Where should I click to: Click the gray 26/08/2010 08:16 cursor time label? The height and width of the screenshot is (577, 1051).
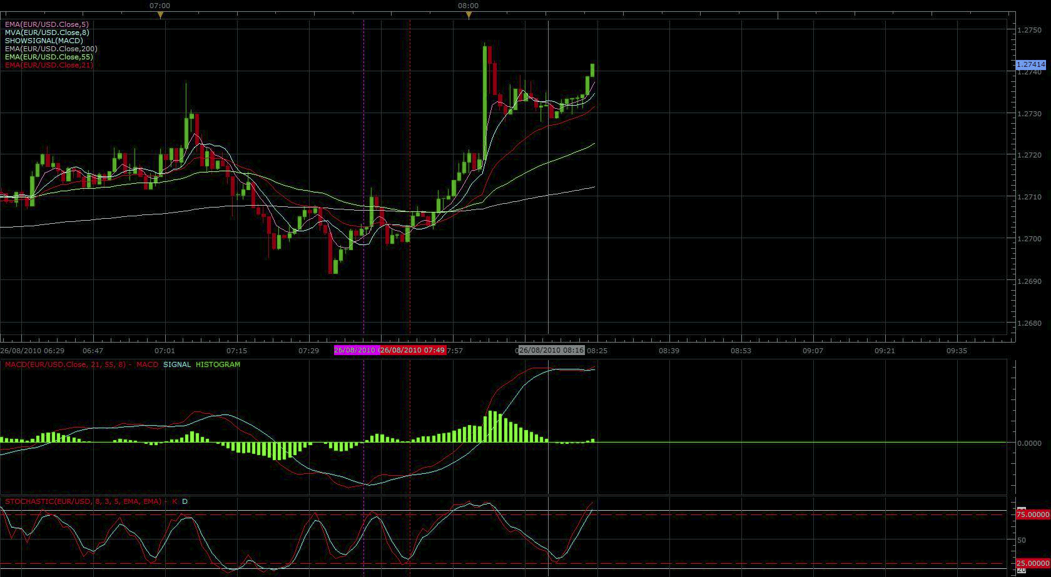click(x=551, y=350)
